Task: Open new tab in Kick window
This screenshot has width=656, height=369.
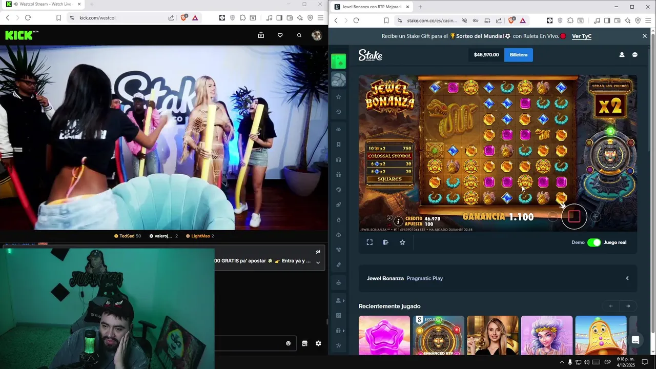Action: pyautogui.click(x=92, y=4)
